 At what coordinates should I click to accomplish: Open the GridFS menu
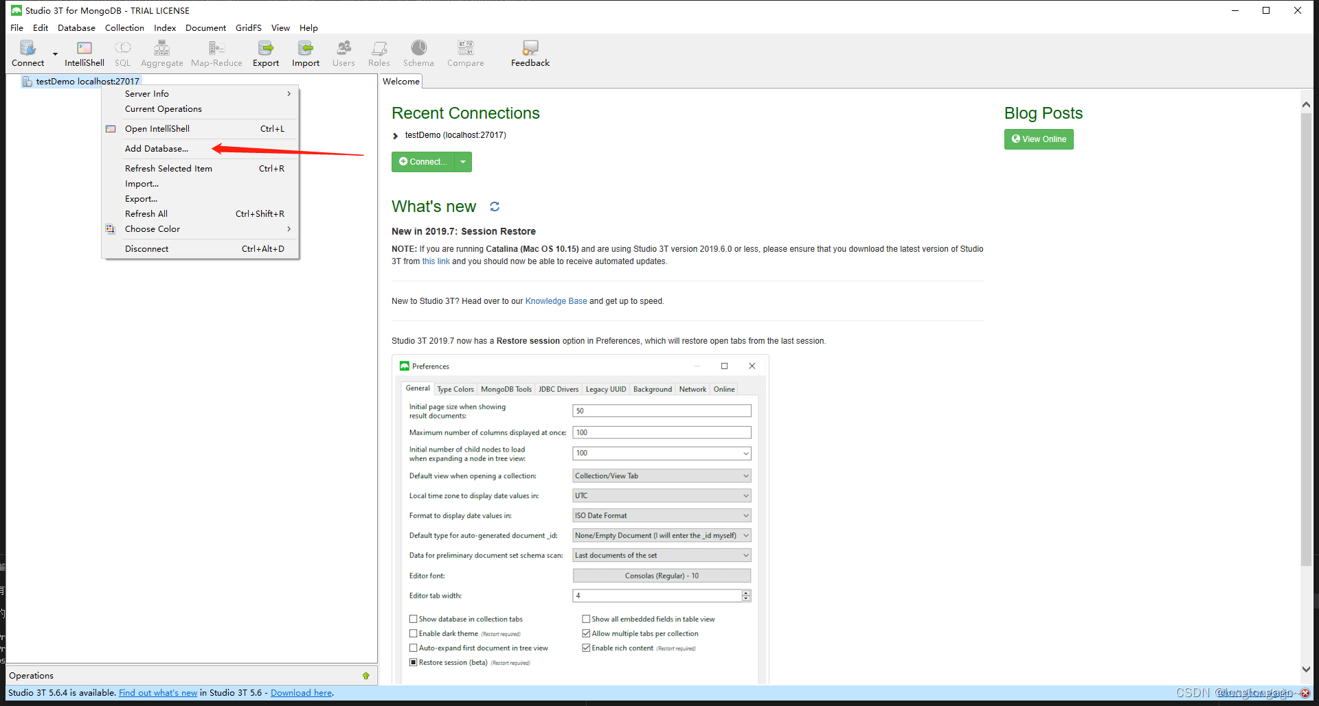[x=249, y=28]
